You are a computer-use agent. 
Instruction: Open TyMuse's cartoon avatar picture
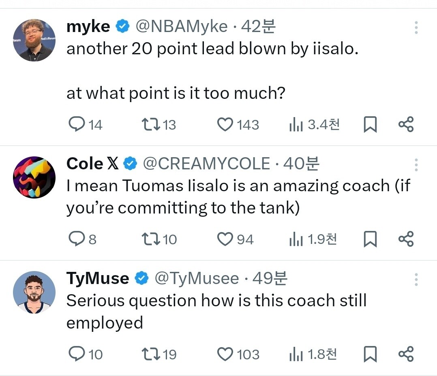point(34,292)
